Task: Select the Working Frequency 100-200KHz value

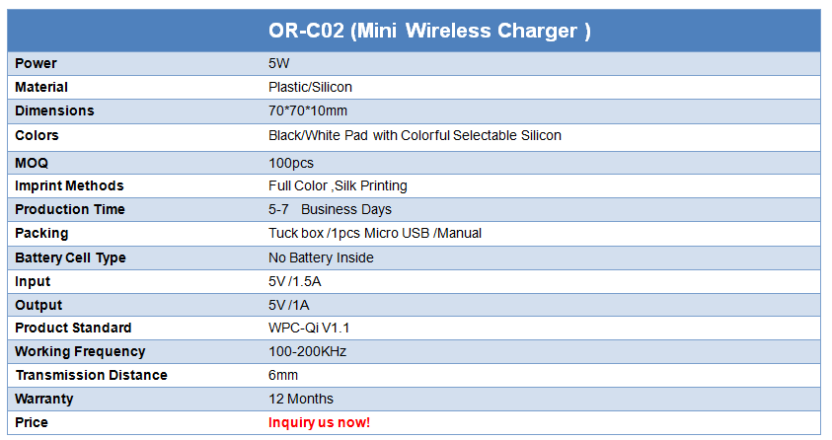Action: 307,351
